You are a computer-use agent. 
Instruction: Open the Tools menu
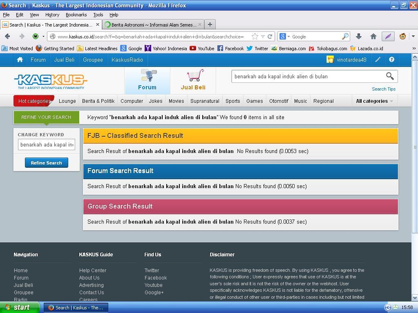point(98,15)
